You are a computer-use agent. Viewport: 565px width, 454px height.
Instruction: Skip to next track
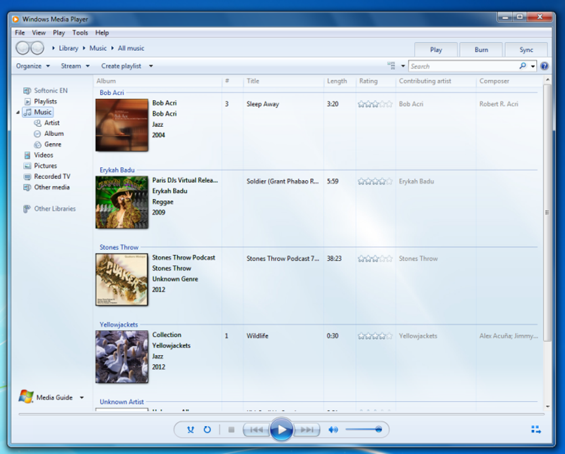pos(307,430)
